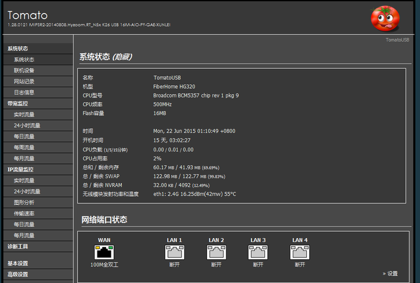This screenshot has height=283, width=420.
Task: Open 每日流量 under IP流量监控
Action: click(38, 224)
